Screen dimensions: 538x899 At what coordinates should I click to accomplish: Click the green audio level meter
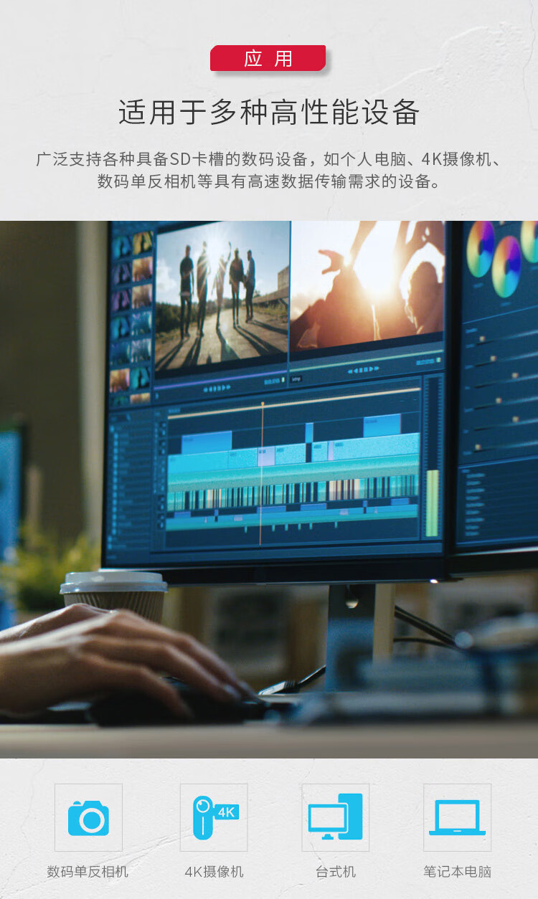click(432, 502)
